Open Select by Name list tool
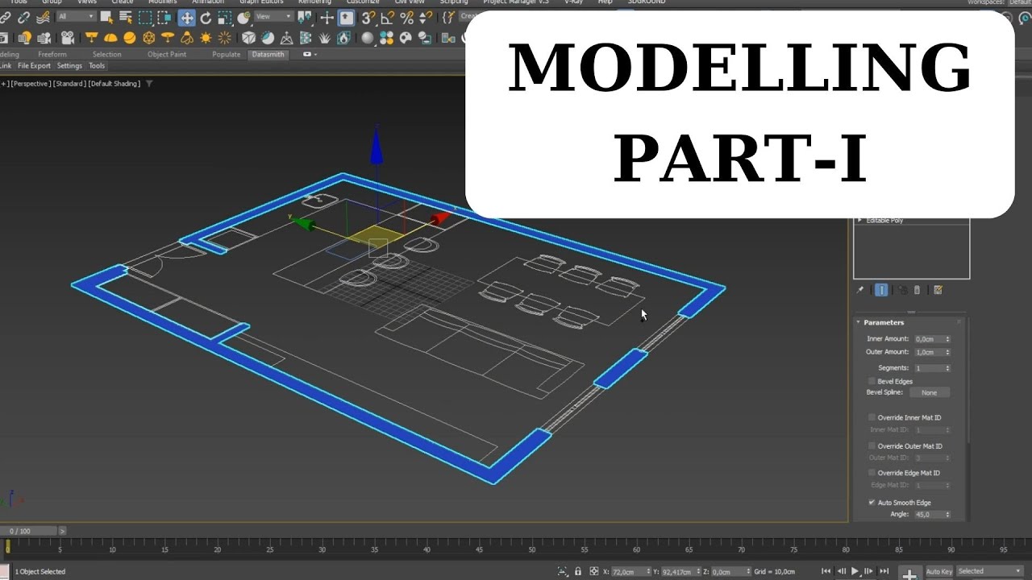Image resolution: width=1032 pixels, height=580 pixels. [126, 17]
